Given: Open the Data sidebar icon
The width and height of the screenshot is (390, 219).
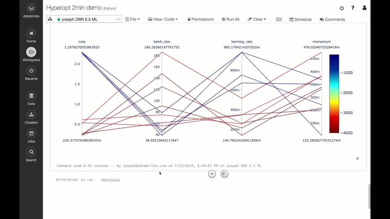Looking at the screenshot, I should (x=31, y=96).
